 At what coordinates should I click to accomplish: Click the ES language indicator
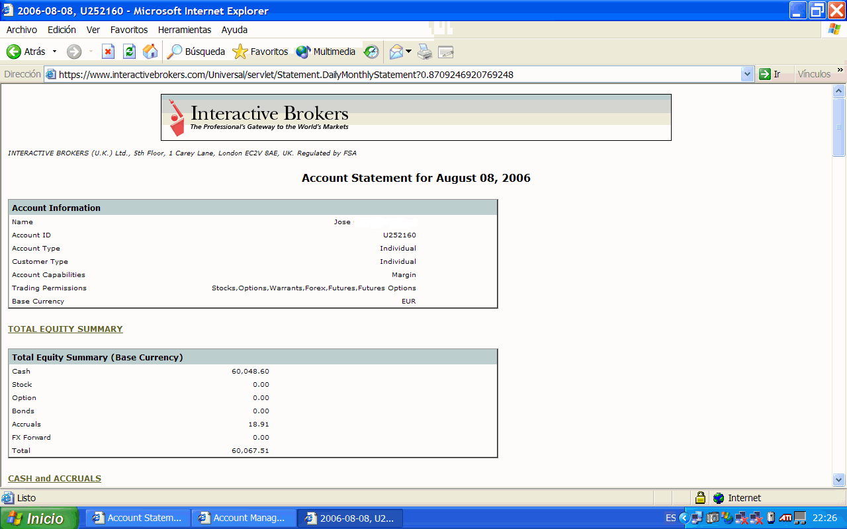click(x=670, y=518)
